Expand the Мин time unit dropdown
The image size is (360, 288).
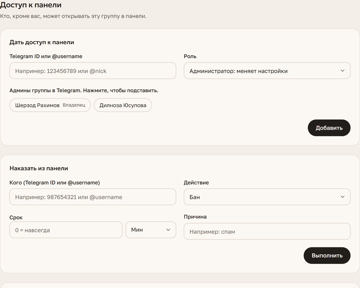tap(151, 230)
